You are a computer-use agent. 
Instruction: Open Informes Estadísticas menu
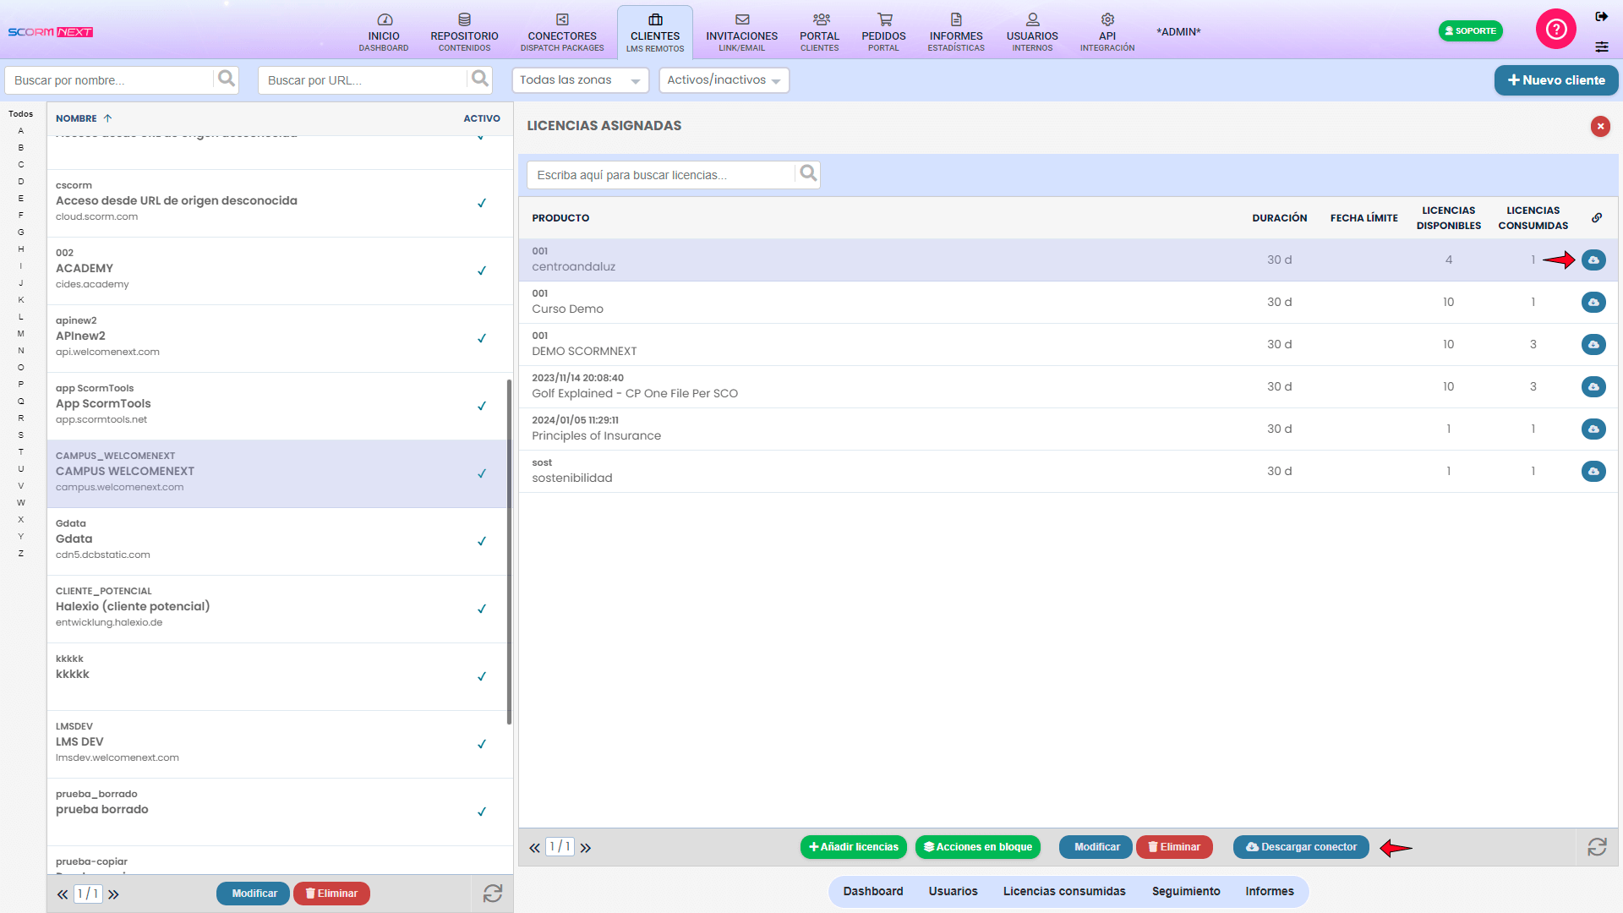point(956,32)
